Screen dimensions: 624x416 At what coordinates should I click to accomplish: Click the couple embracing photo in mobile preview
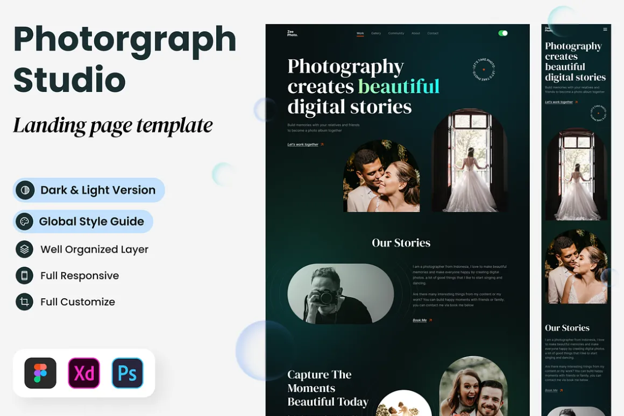click(x=576, y=267)
